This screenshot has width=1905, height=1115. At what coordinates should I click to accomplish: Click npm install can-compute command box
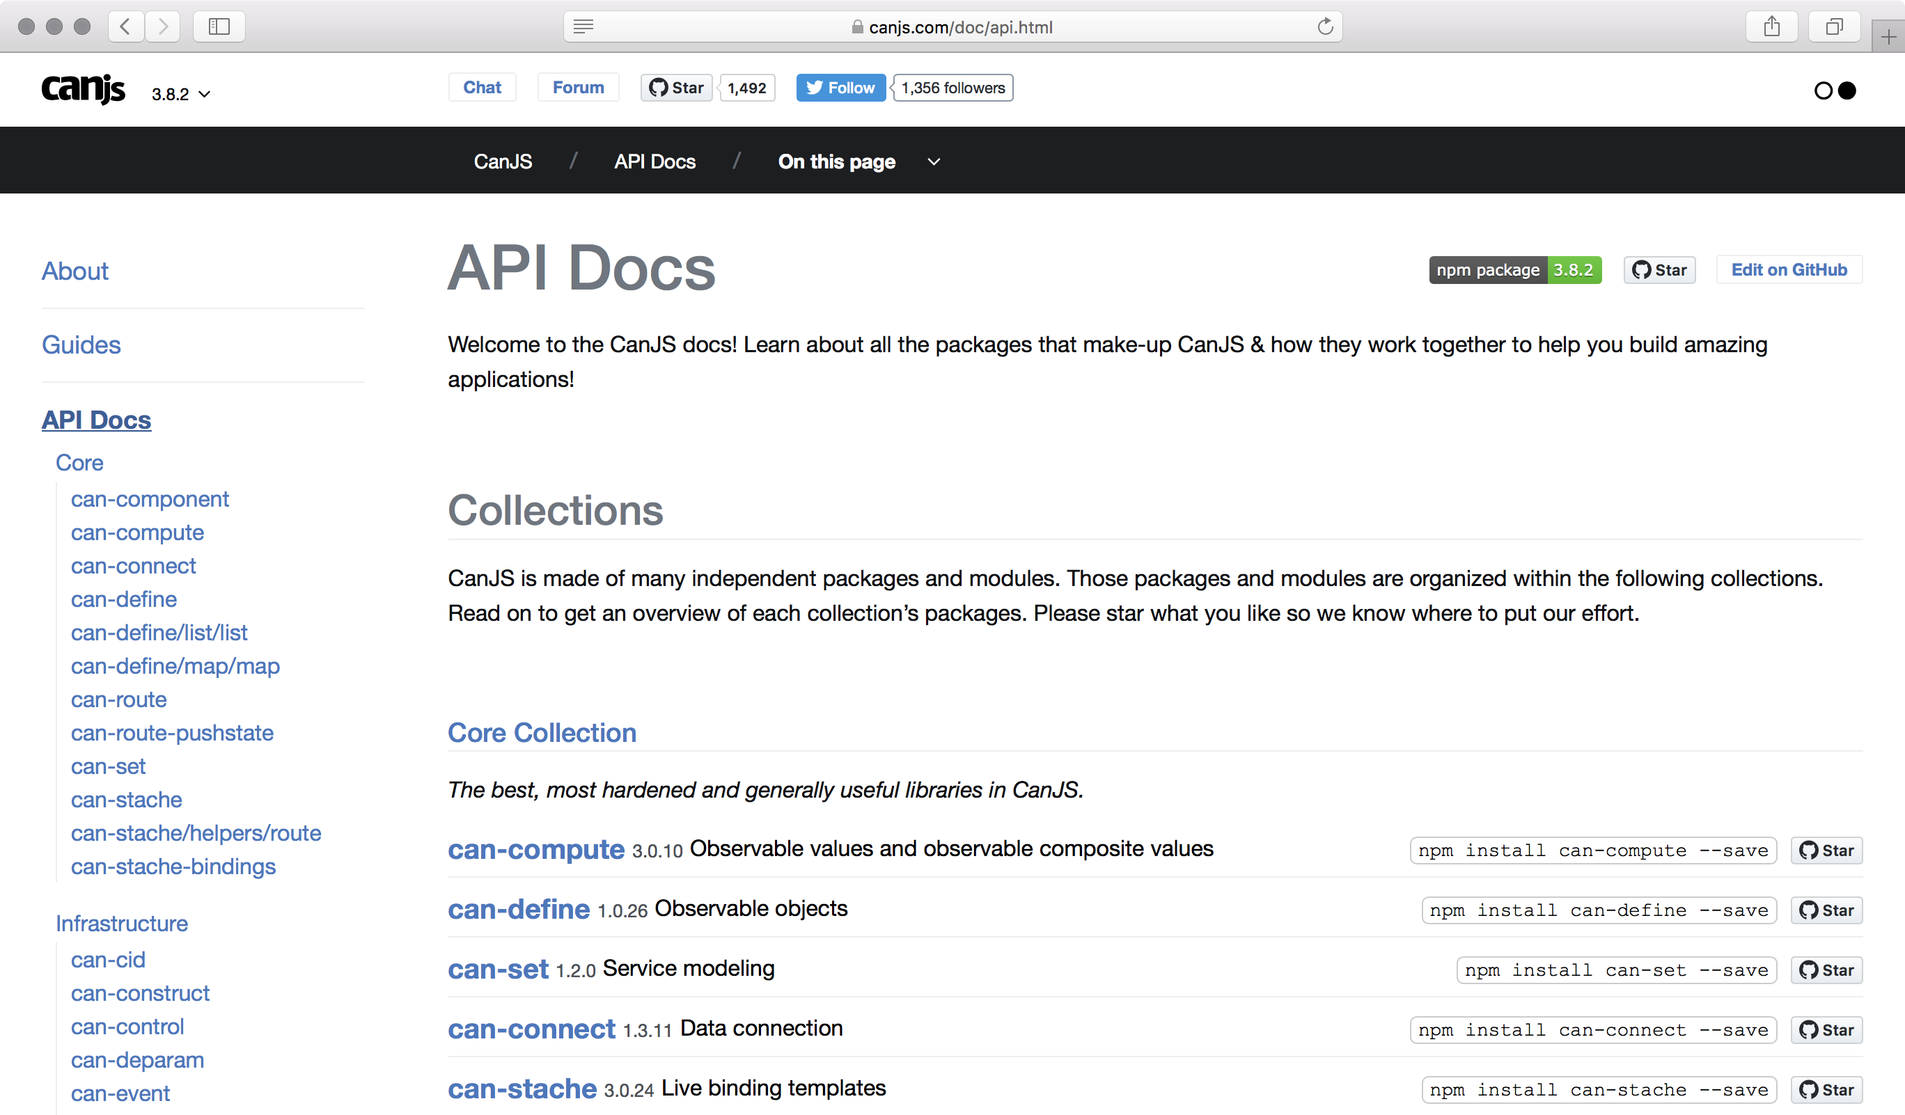click(1593, 851)
